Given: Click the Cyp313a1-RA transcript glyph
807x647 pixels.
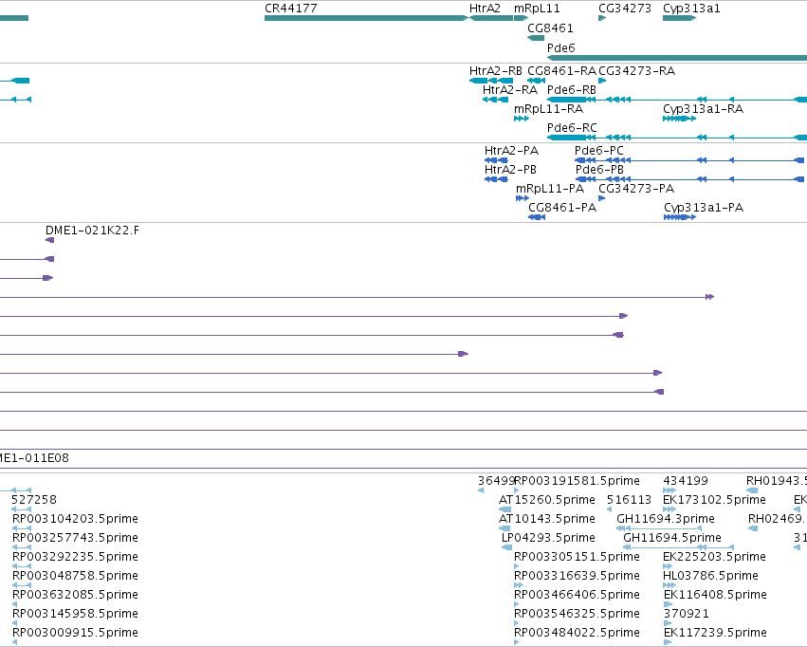Looking at the screenshot, I should pyautogui.click(x=679, y=119).
